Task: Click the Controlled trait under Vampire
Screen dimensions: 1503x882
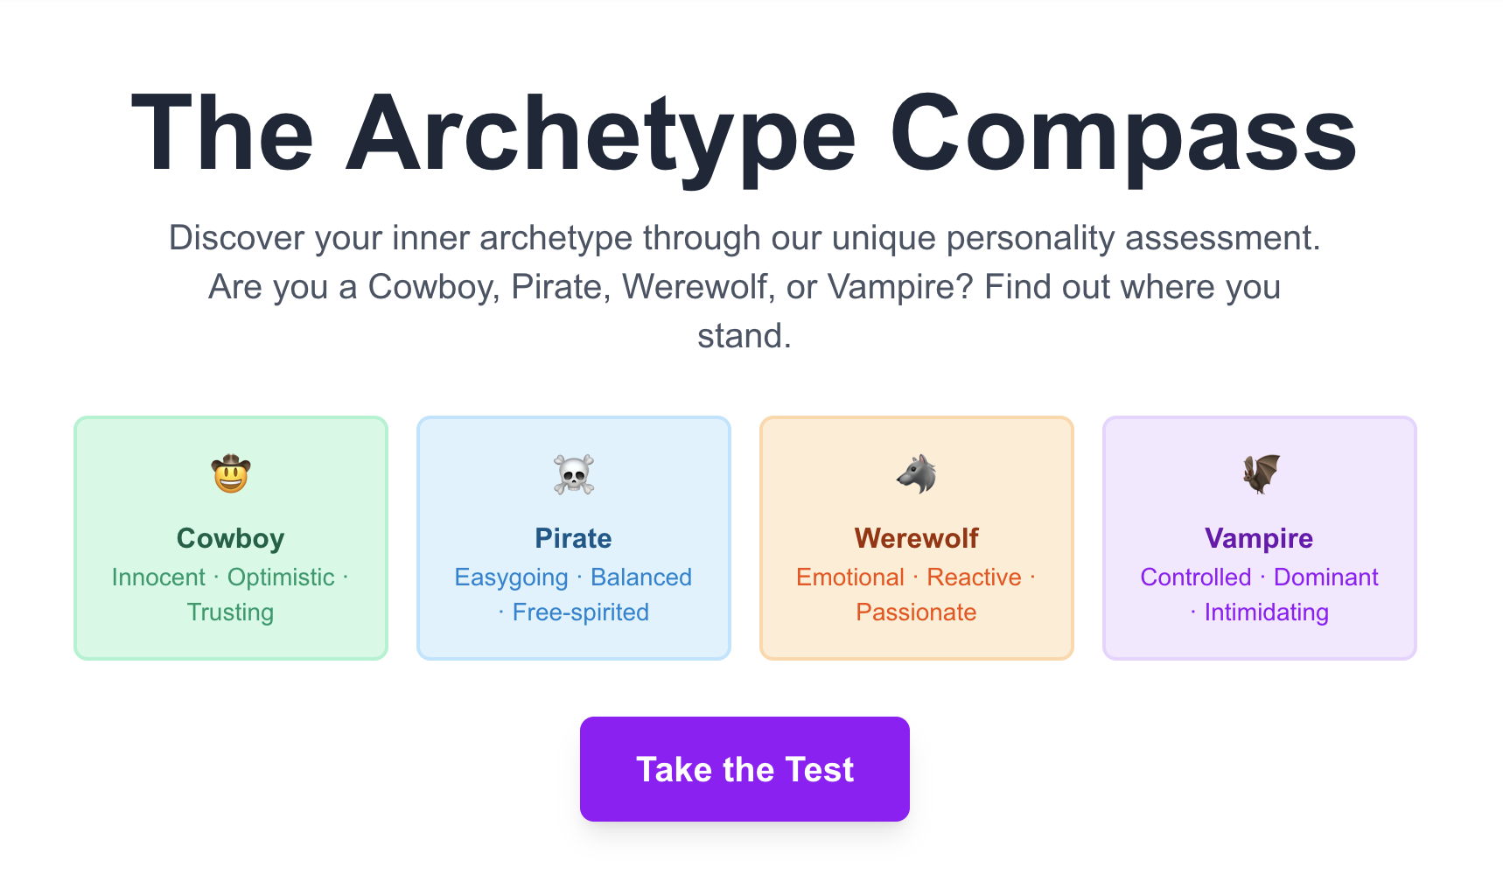Action: 1196,577
